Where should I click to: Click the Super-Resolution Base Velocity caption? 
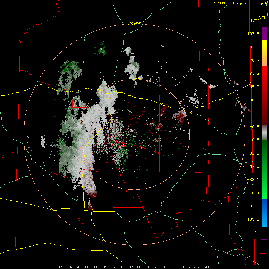click(x=134, y=267)
